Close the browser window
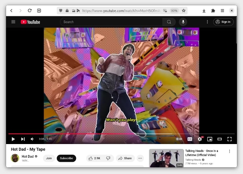 (232, 11)
